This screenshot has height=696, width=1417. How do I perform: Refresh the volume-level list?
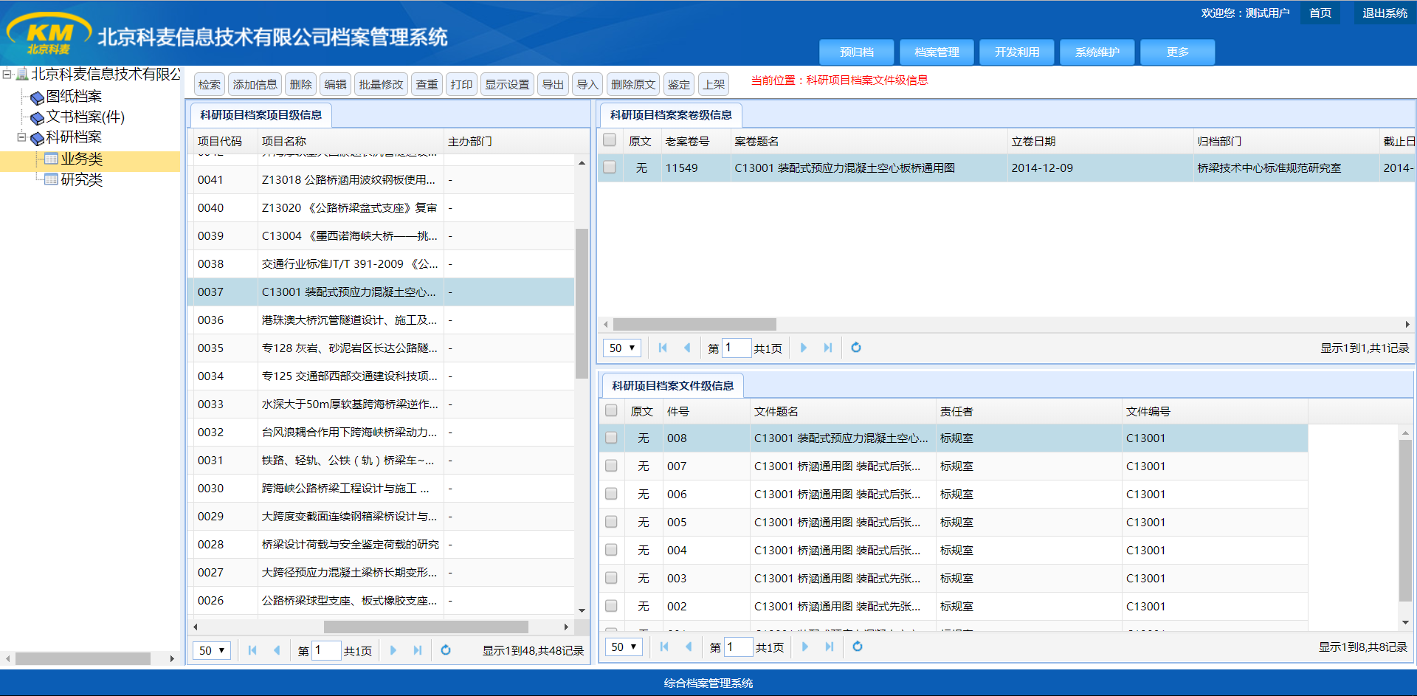tap(856, 348)
